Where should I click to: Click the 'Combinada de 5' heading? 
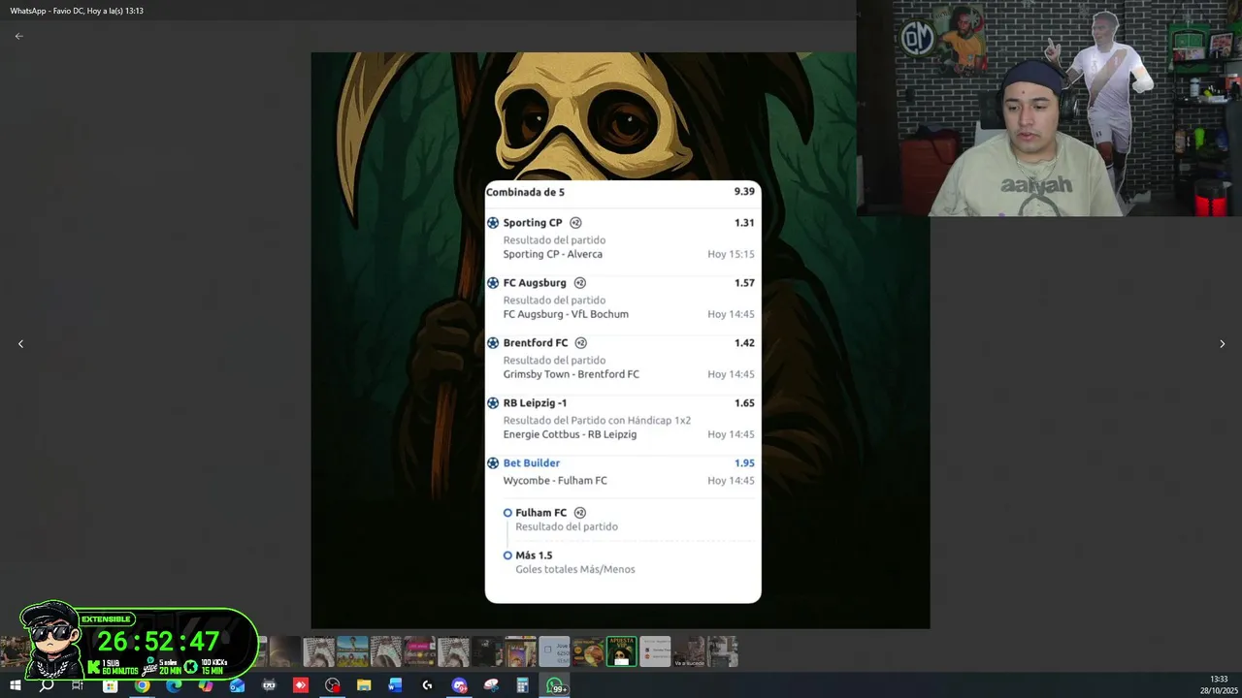525,192
